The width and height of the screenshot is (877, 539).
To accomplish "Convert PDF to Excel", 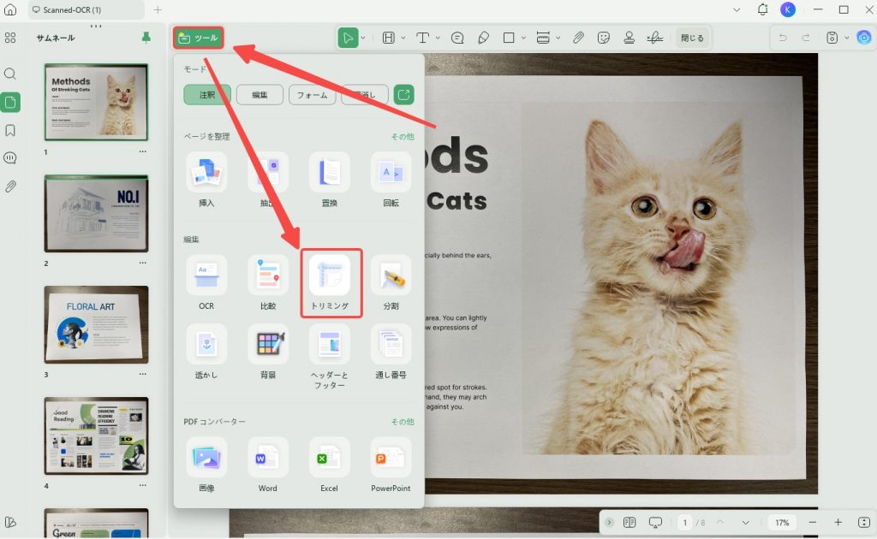I will pos(330,465).
